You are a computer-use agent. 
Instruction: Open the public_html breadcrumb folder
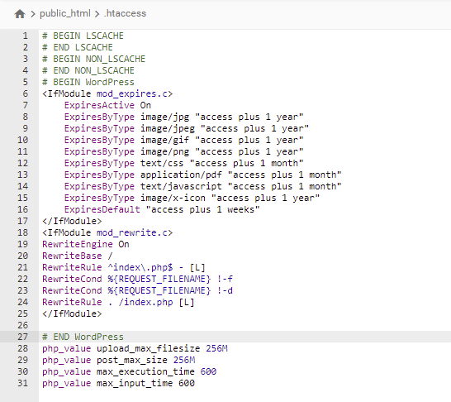click(65, 13)
